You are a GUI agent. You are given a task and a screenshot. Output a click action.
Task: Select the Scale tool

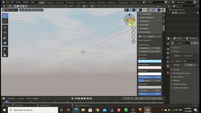tap(5, 38)
